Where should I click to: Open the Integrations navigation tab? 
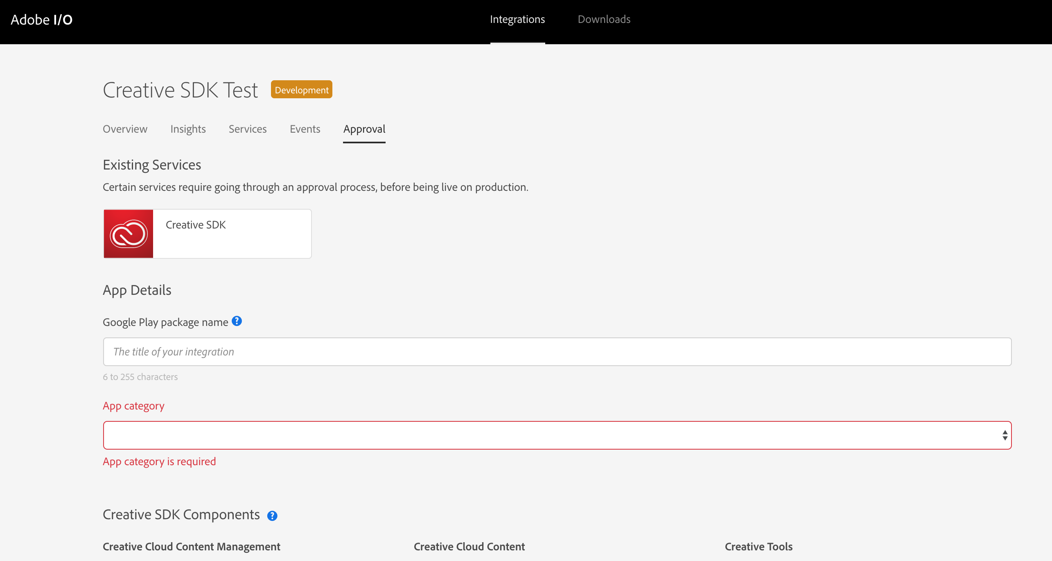pyautogui.click(x=517, y=19)
